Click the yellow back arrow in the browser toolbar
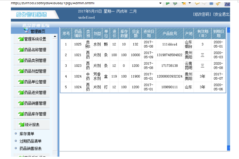Viewport: 239px width, 159px height. point(197,3)
